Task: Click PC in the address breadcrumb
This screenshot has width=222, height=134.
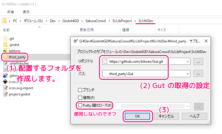Action: coord(15,21)
